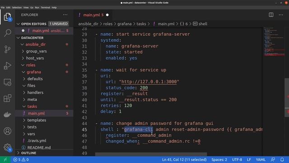
Task: Open the http://127.0.0.1:3000 URL link
Action: (149, 81)
